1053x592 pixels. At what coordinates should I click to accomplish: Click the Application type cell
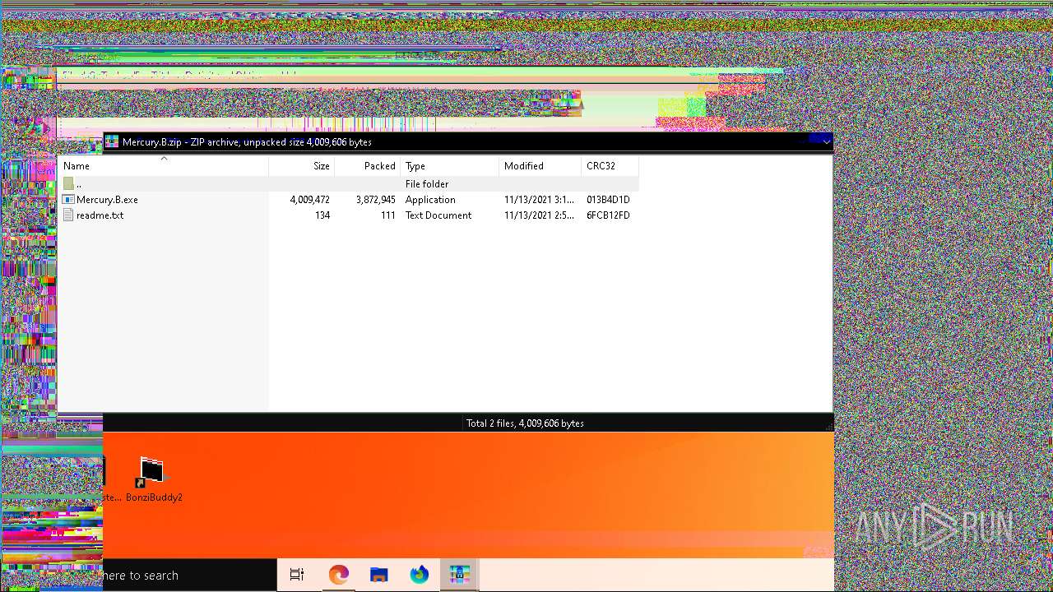430,200
